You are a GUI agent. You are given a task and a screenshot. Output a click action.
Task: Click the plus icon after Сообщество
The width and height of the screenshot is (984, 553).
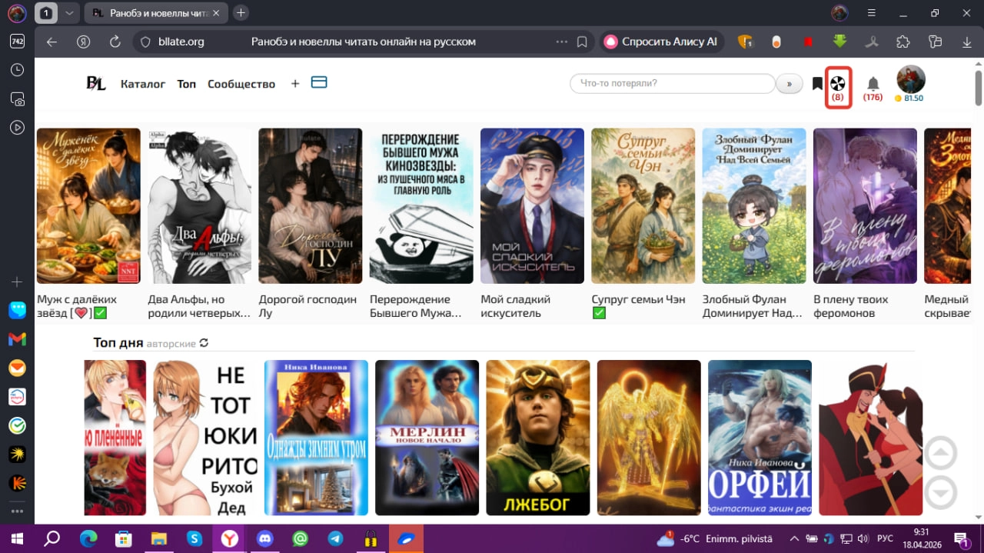(x=295, y=84)
